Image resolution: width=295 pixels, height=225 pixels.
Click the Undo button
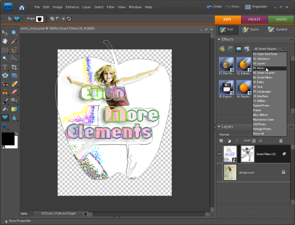click(214, 7)
